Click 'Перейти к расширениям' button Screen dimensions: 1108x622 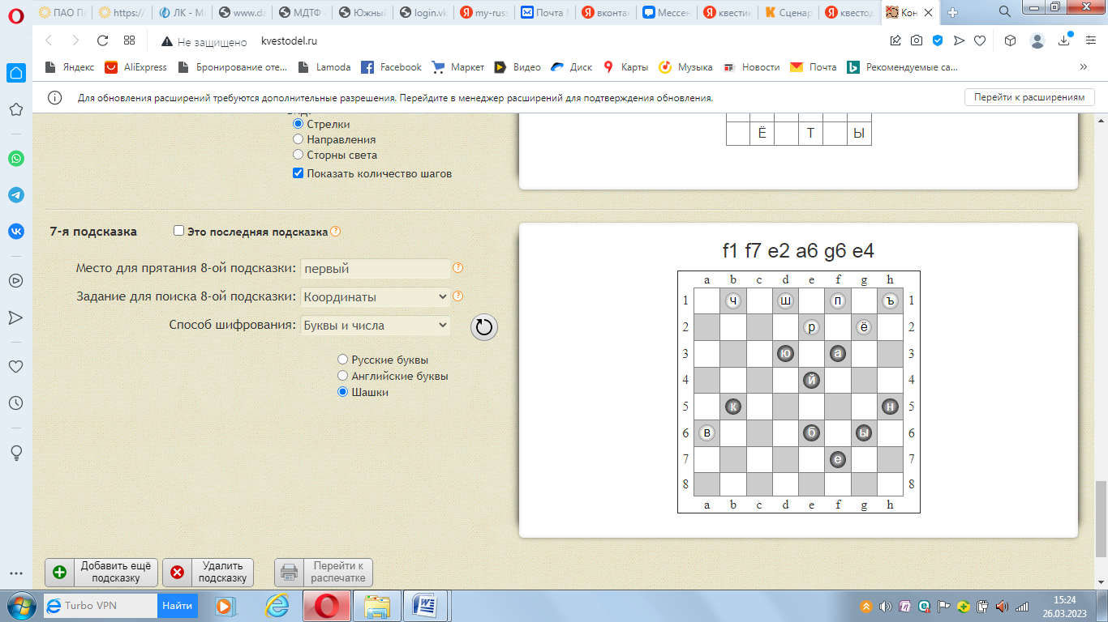tap(1029, 97)
